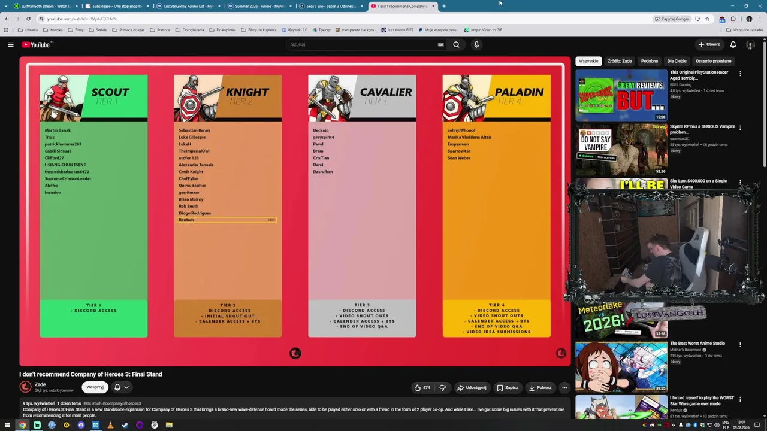The width and height of the screenshot is (767, 431).
Task: Open the more actions ellipsis under the video
Action: point(564,387)
